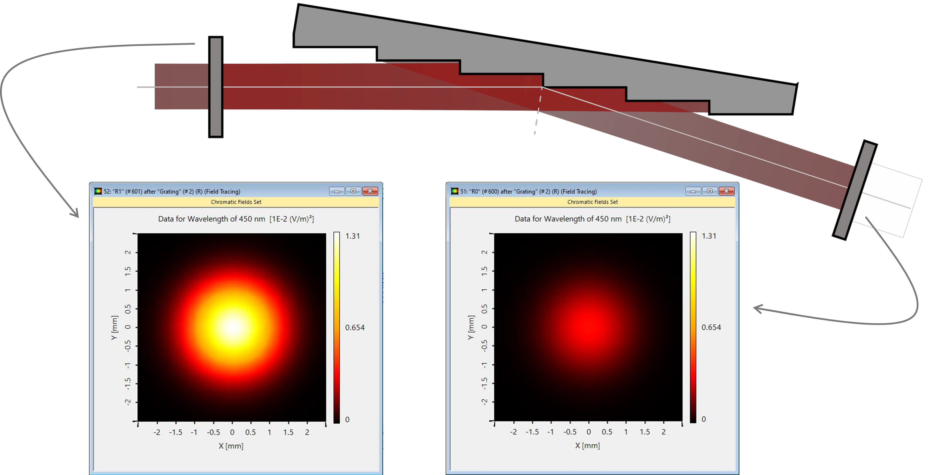The image size is (931, 475).
Task: Click the R1 window document icon
Action: tap(98, 191)
